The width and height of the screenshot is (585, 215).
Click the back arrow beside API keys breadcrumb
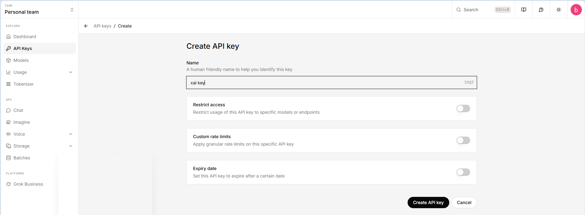click(86, 26)
